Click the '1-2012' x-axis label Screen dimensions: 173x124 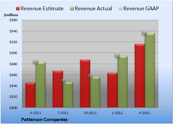[117, 113]
